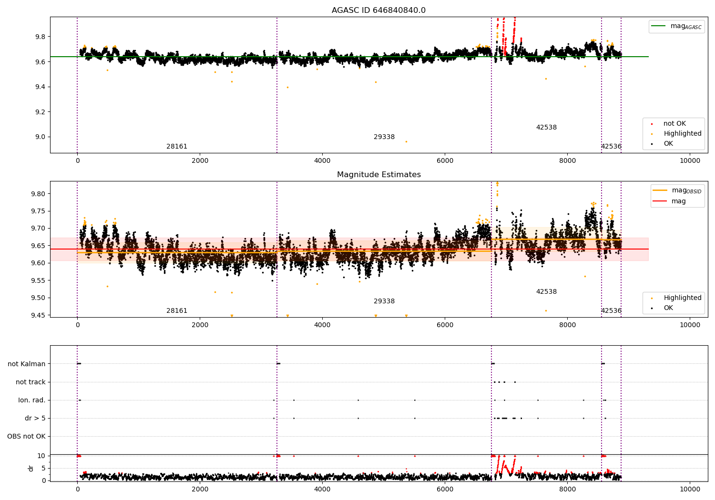Click obsid label 42536 in the AGASC ID plot
The image size is (715, 500).
(x=611, y=147)
